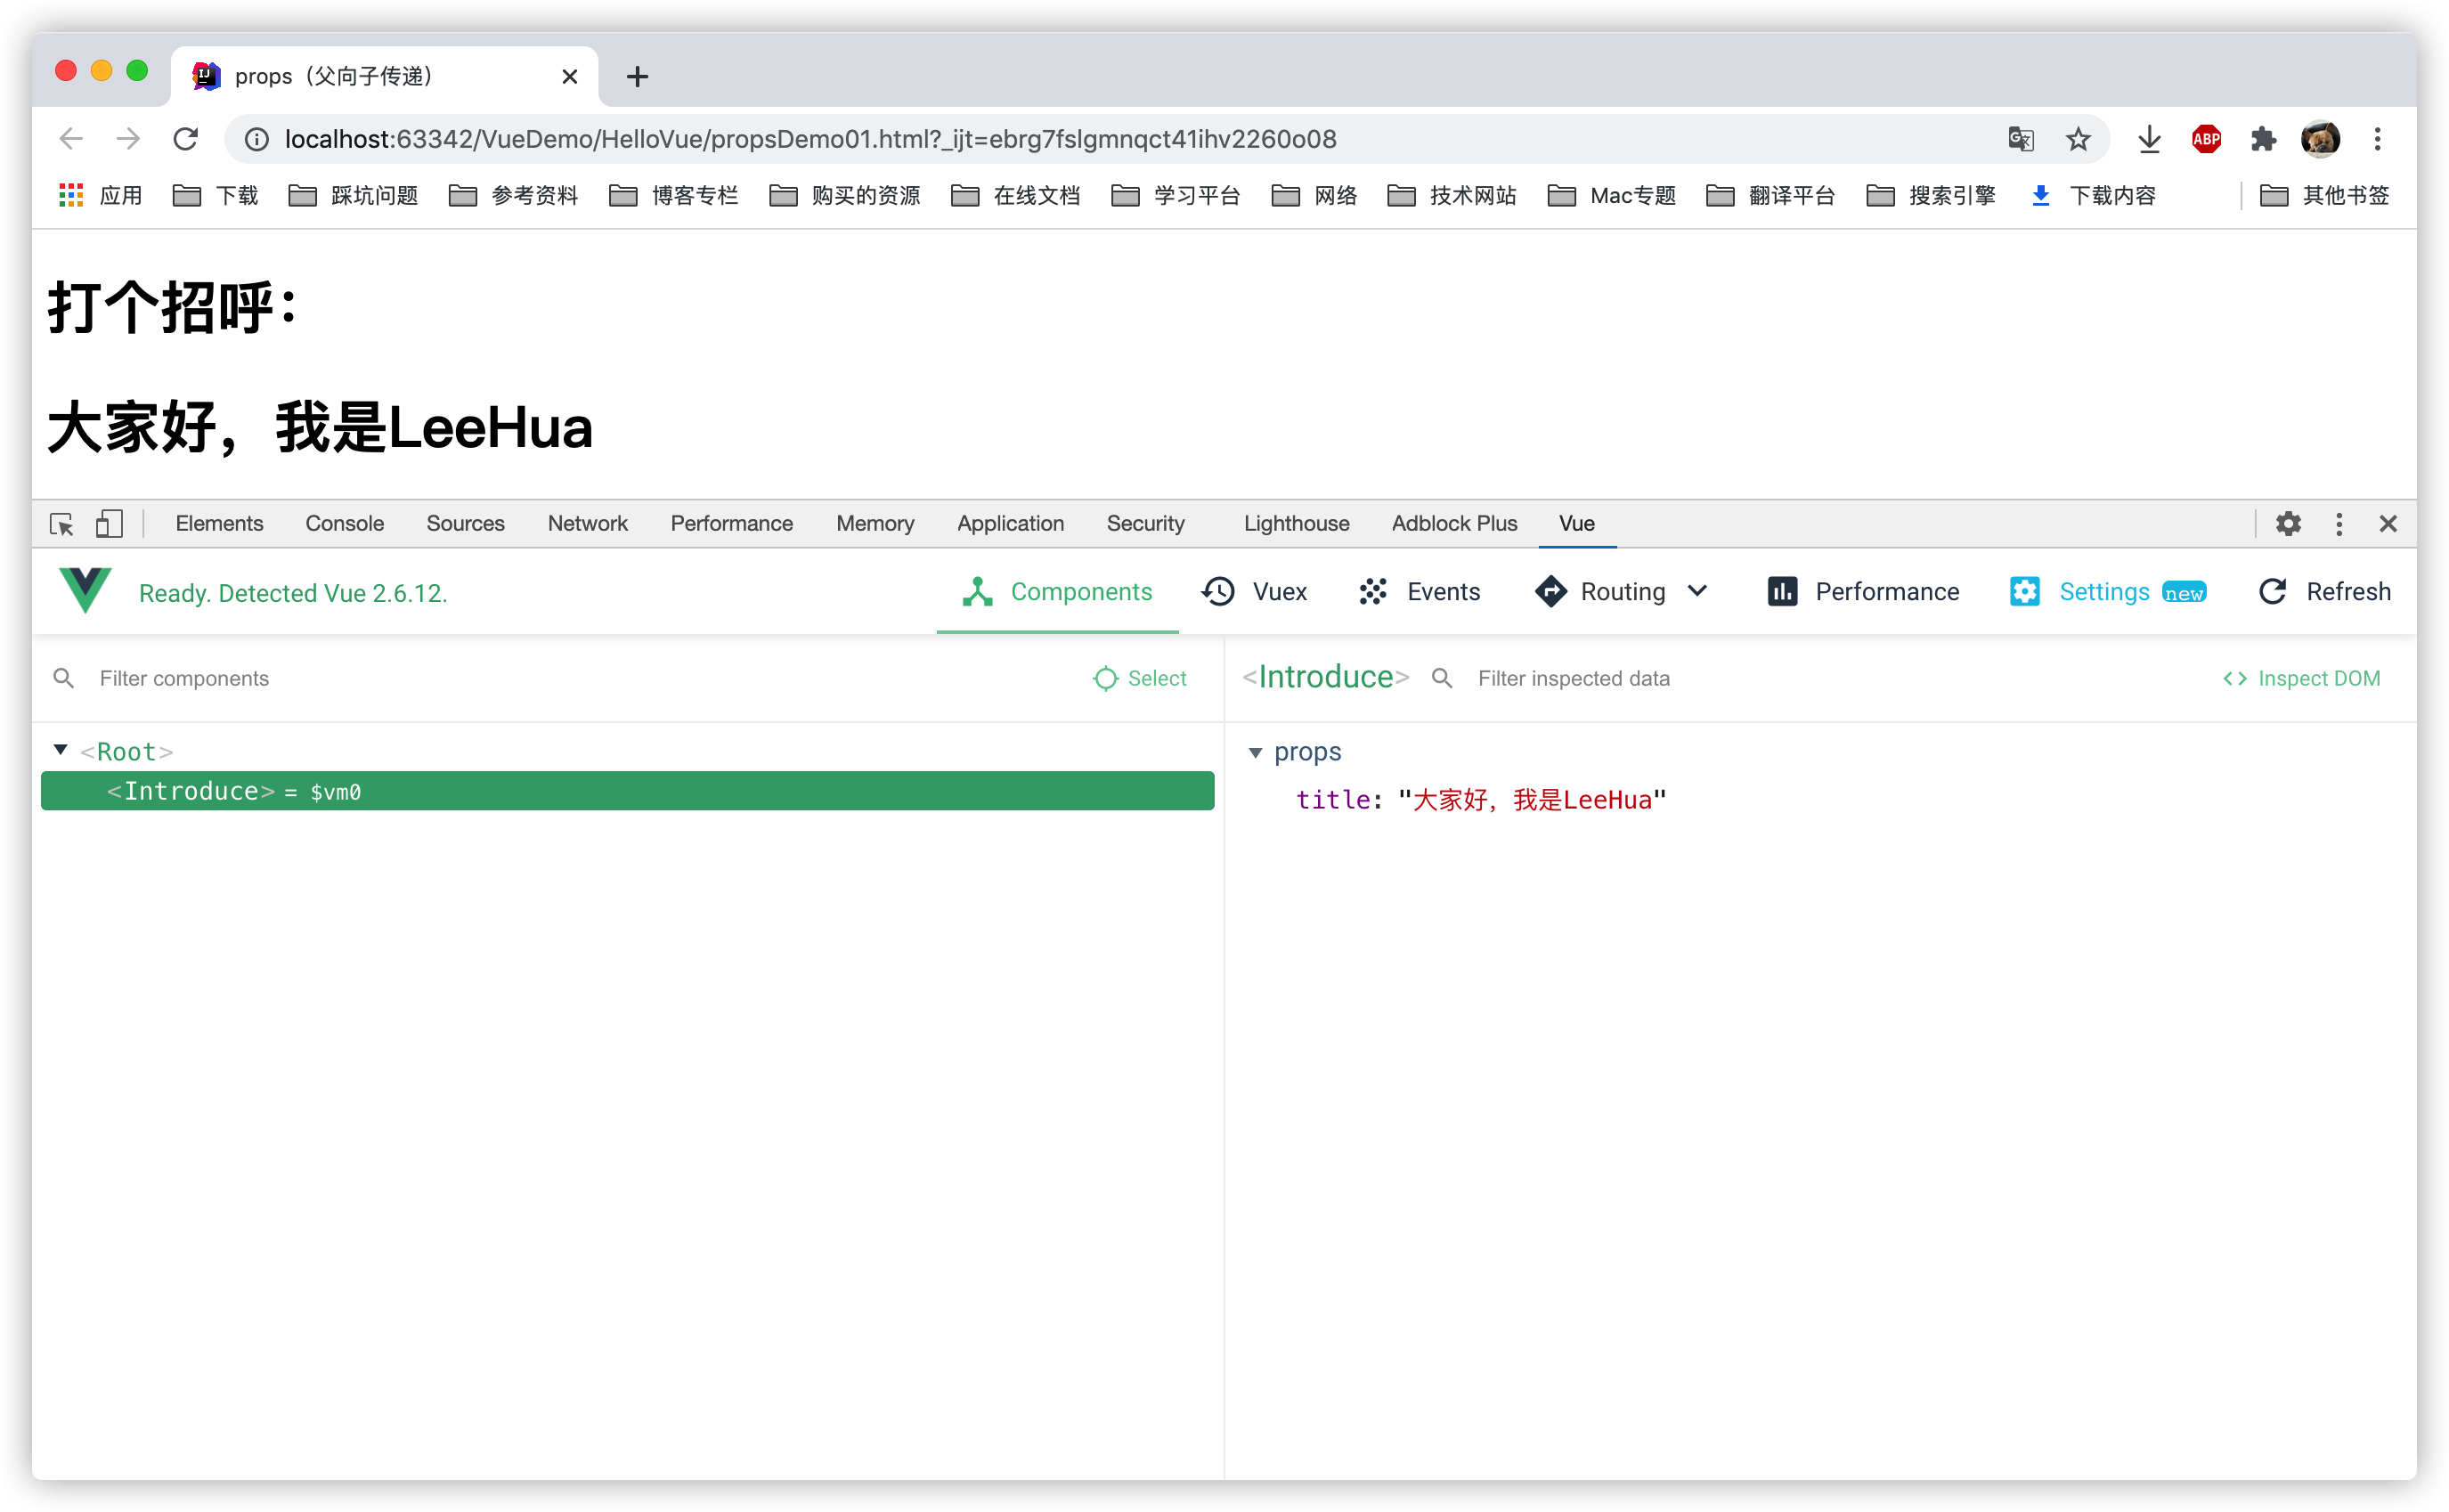Viewport: 2449px width, 1512px height.
Task: Open Vue devtools Performance panel
Action: 1863,592
